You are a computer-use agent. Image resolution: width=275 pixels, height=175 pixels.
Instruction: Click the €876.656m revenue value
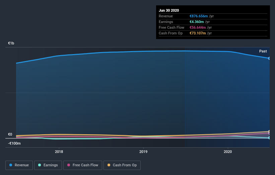click(x=199, y=16)
